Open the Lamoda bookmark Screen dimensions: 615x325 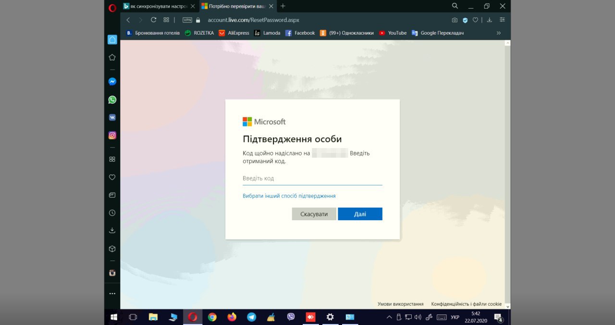[x=267, y=33]
